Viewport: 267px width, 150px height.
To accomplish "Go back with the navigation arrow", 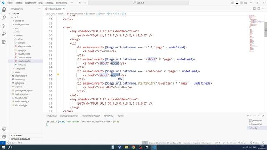I will coord(80,3).
